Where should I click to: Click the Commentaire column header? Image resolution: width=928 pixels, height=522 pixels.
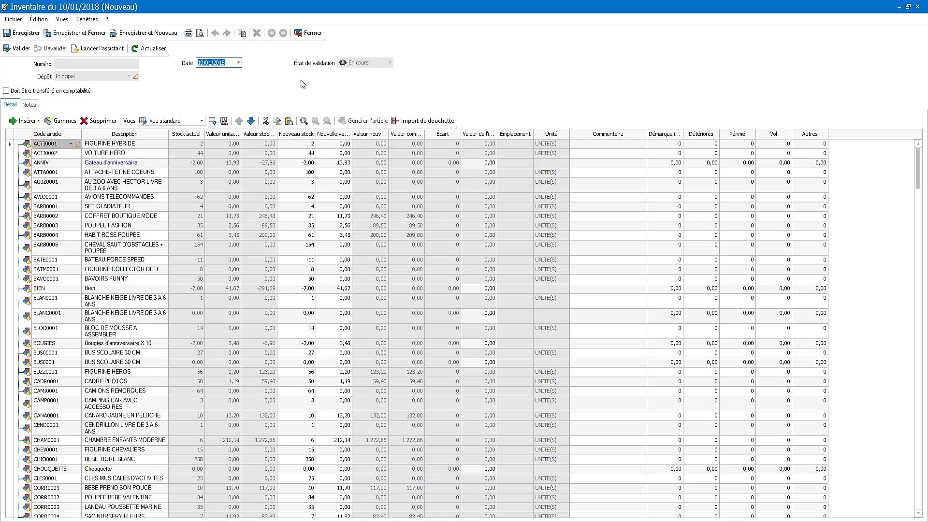[608, 134]
